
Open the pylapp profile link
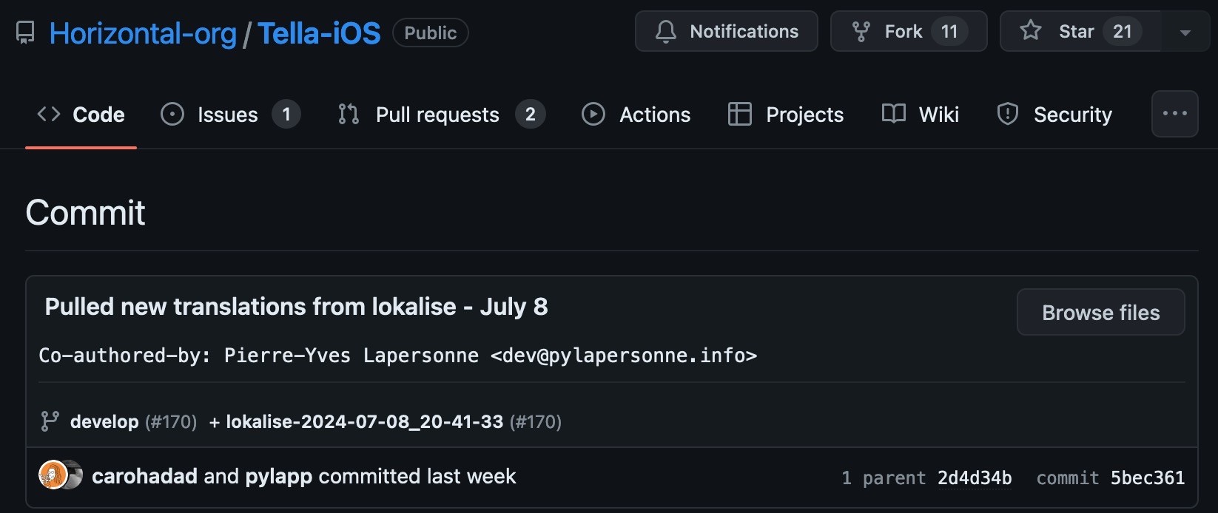point(279,476)
